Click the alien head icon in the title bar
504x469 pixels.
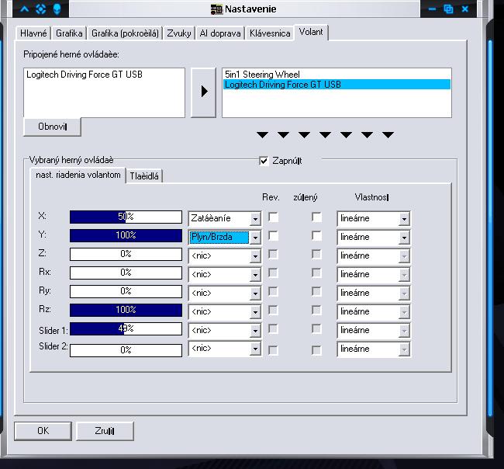[57, 9]
